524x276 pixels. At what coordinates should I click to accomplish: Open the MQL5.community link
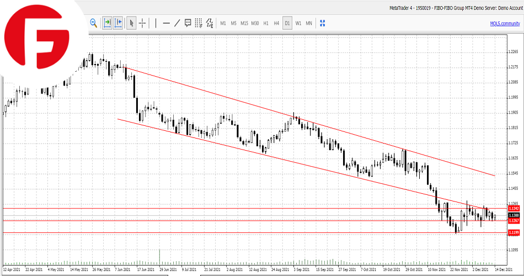click(x=504, y=23)
